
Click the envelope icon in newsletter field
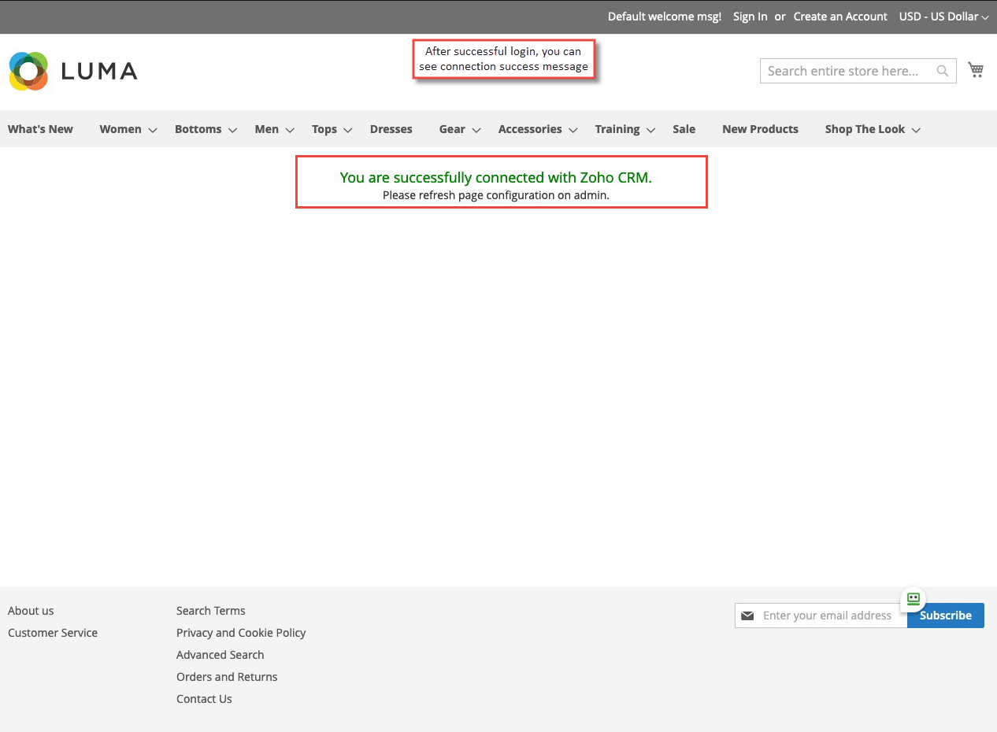pos(747,616)
